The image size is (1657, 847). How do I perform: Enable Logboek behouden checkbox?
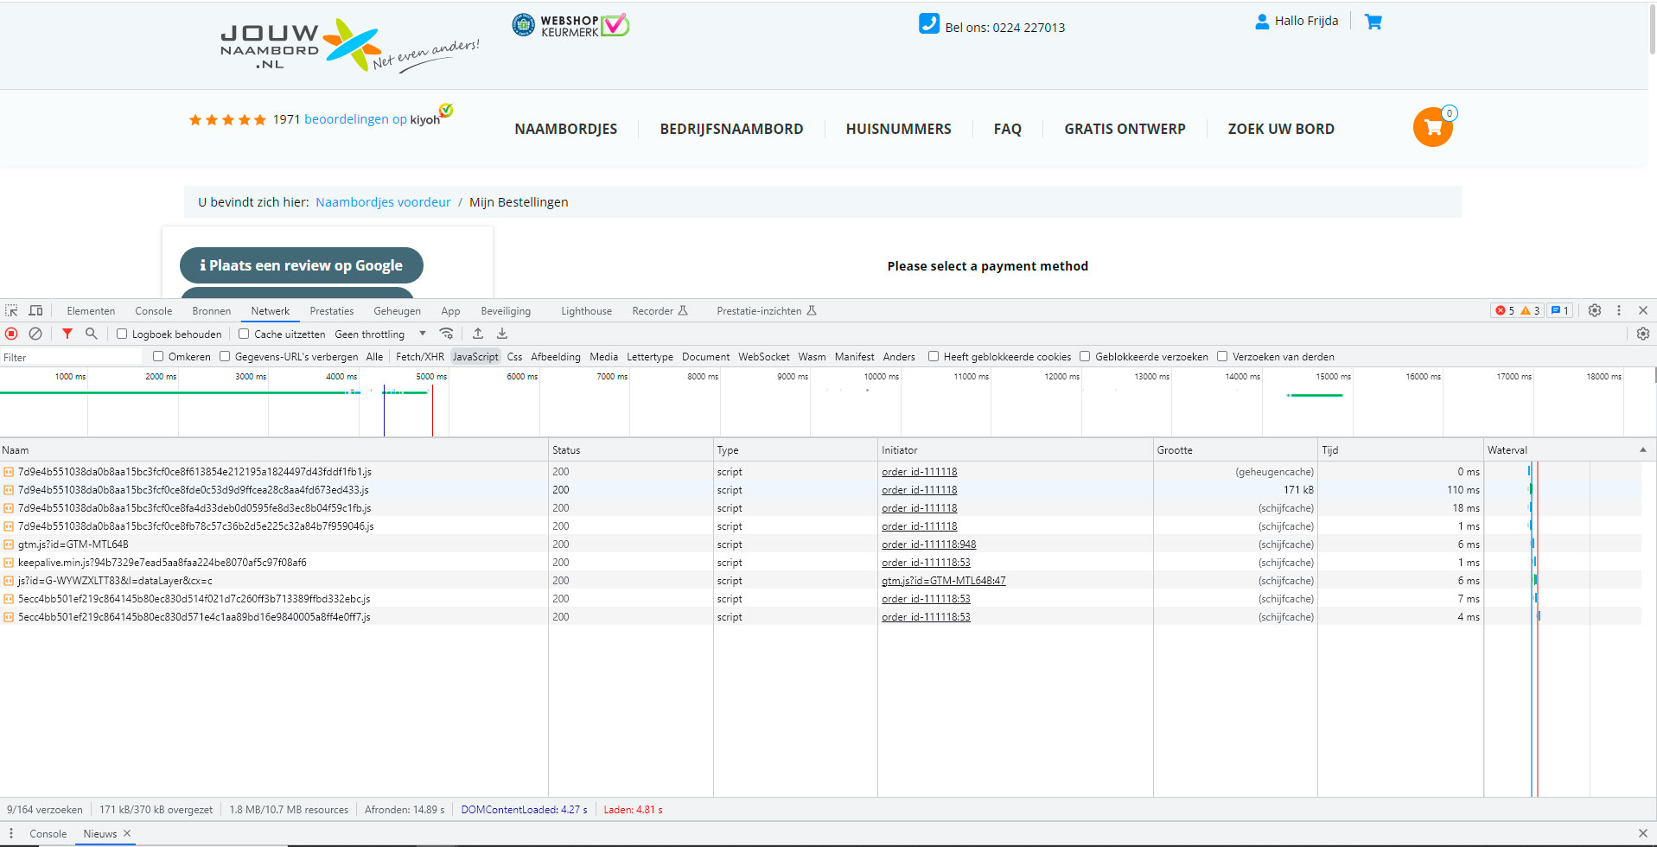click(122, 334)
